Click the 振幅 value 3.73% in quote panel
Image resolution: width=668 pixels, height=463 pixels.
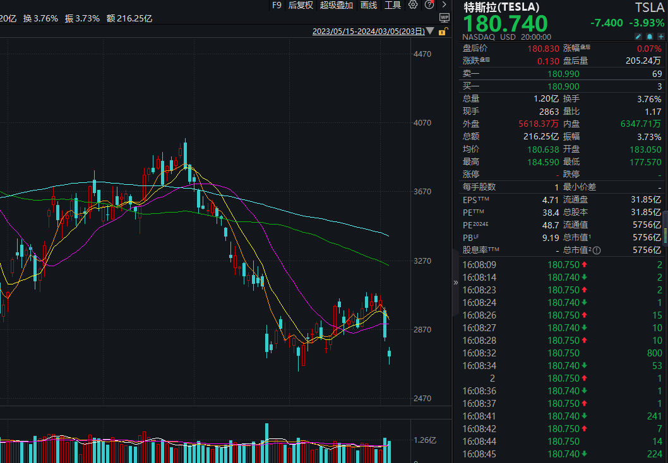[x=650, y=137]
